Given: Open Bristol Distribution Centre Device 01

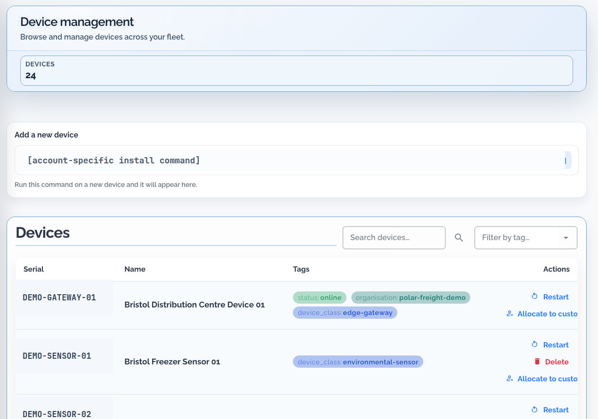Looking at the screenshot, I should click(x=194, y=305).
